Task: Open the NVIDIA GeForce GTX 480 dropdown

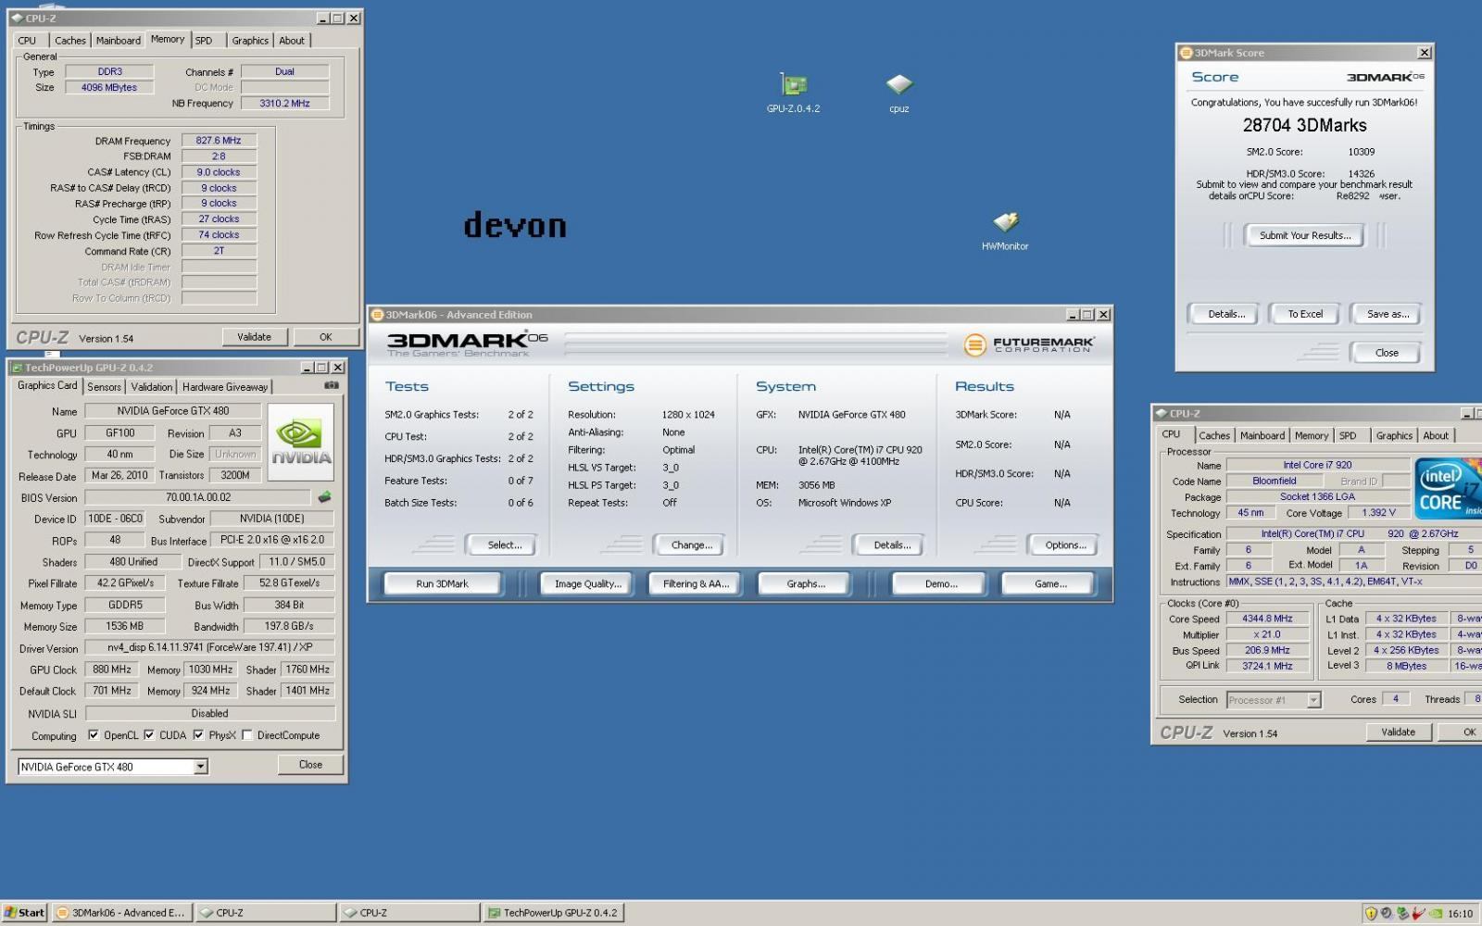Action: point(200,767)
